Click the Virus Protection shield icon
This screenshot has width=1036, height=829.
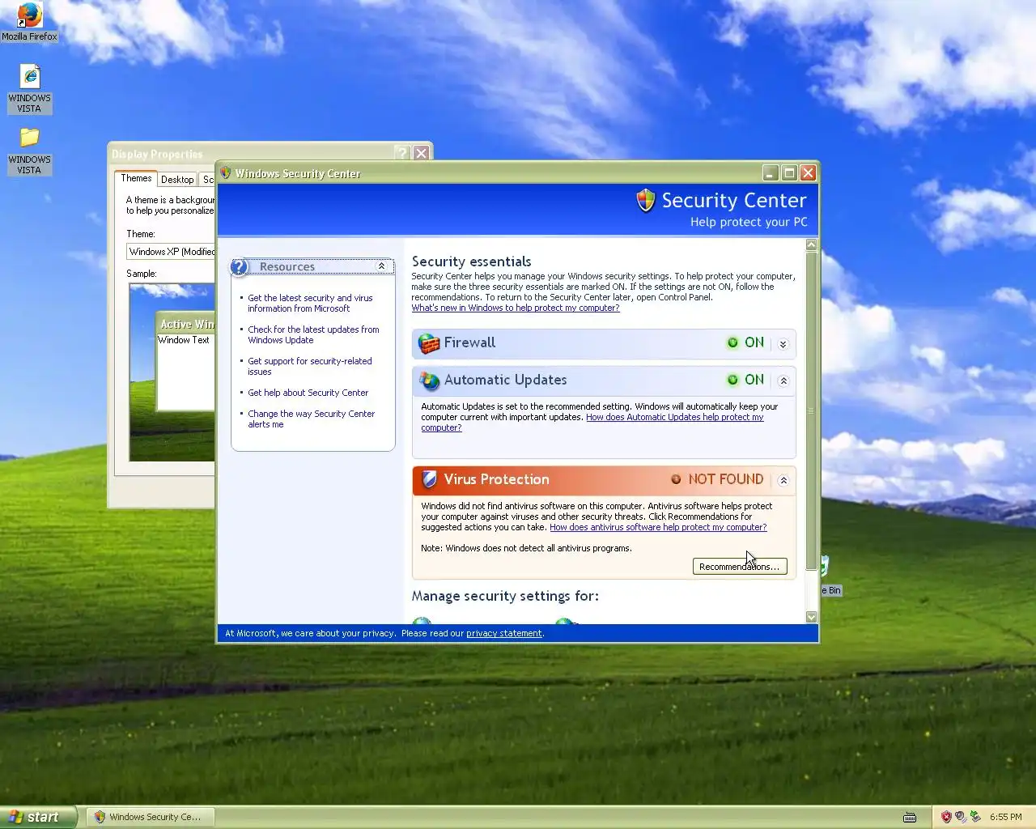coord(429,479)
